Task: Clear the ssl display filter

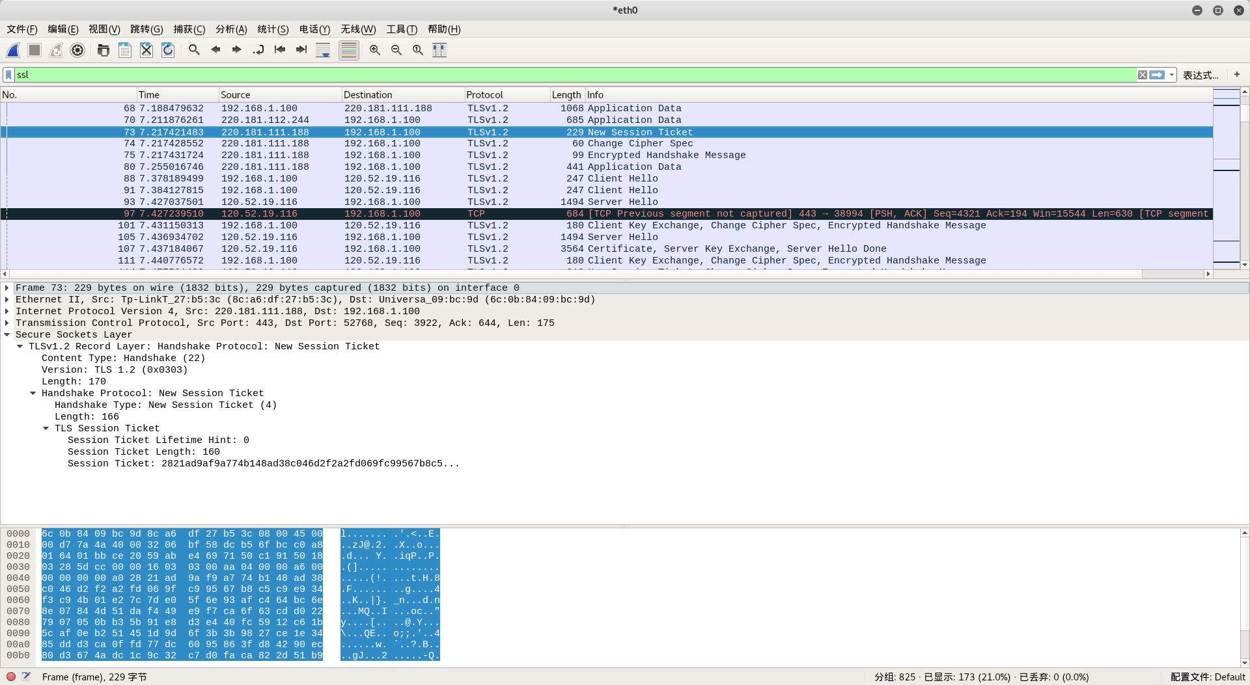Action: (1143, 75)
